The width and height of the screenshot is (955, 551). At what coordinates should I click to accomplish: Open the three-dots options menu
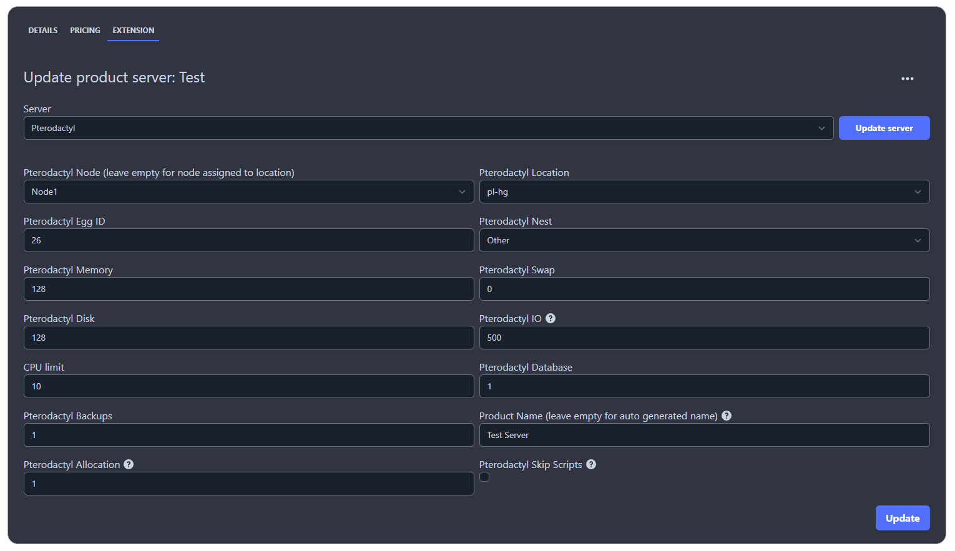point(907,79)
